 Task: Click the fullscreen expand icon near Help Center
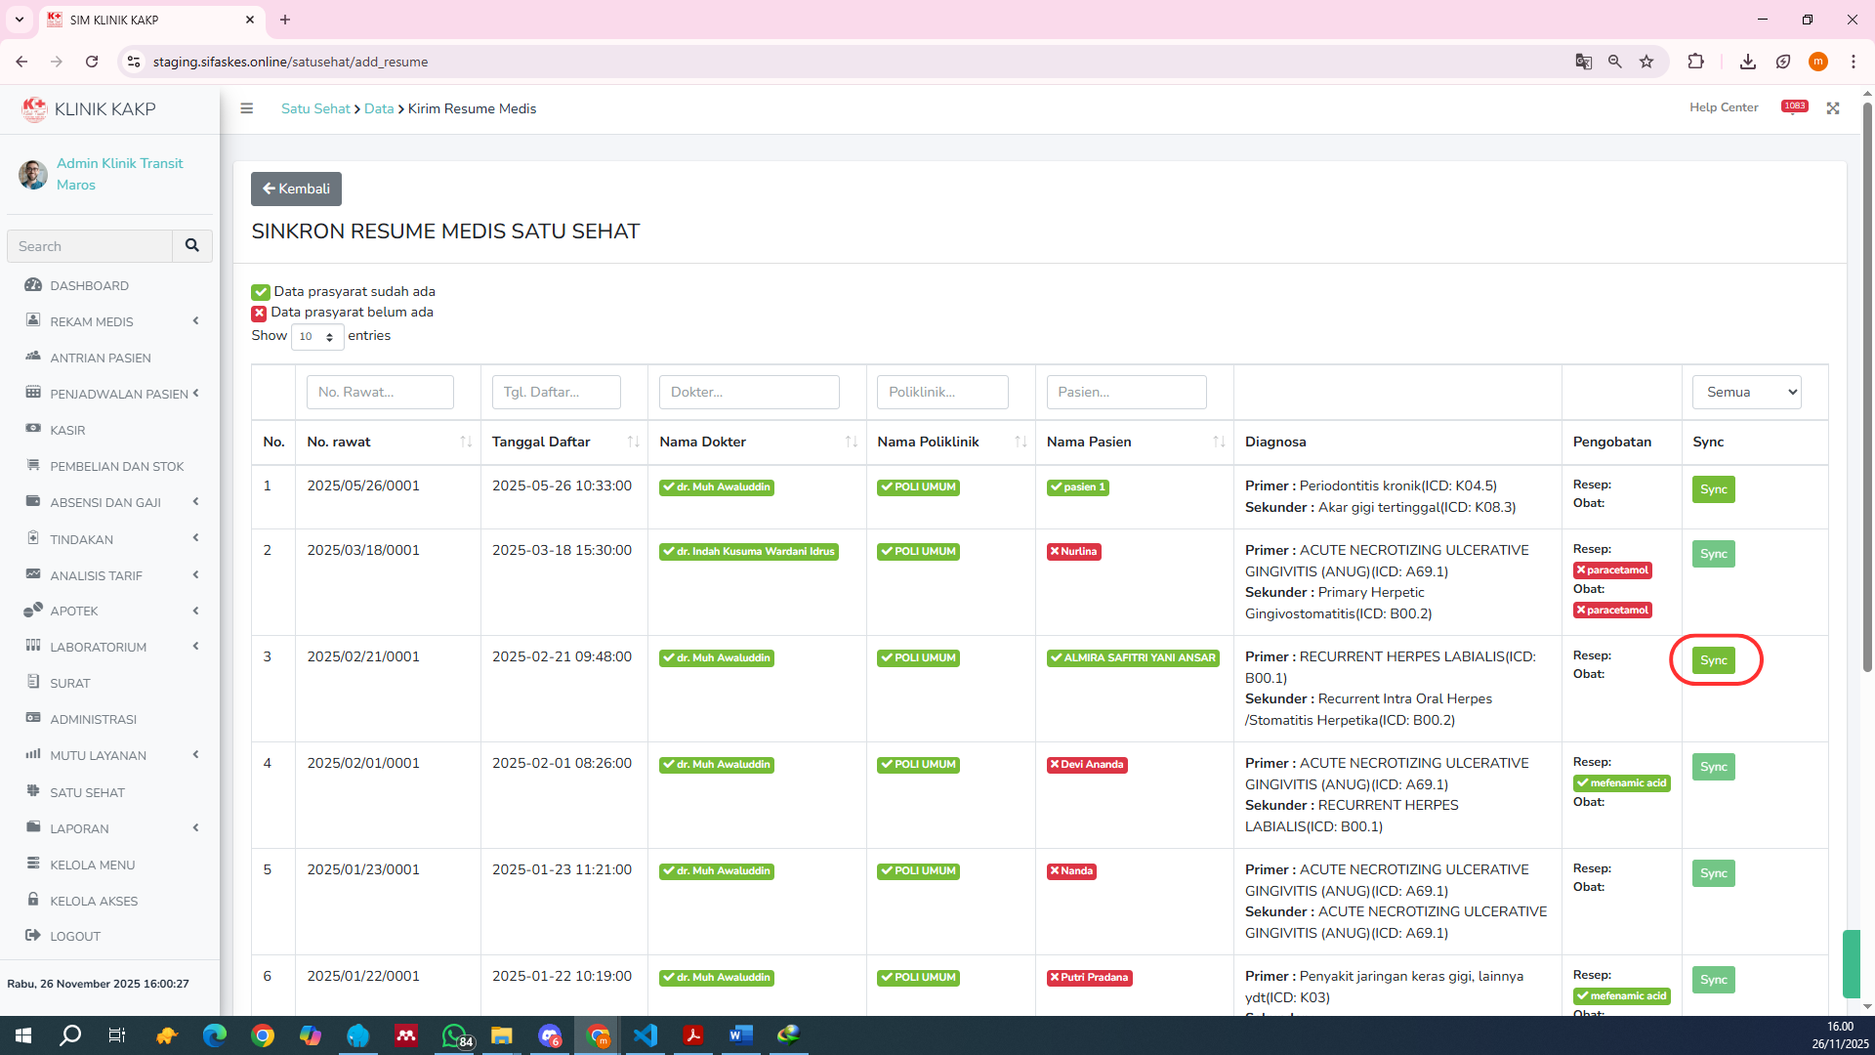tap(1833, 108)
